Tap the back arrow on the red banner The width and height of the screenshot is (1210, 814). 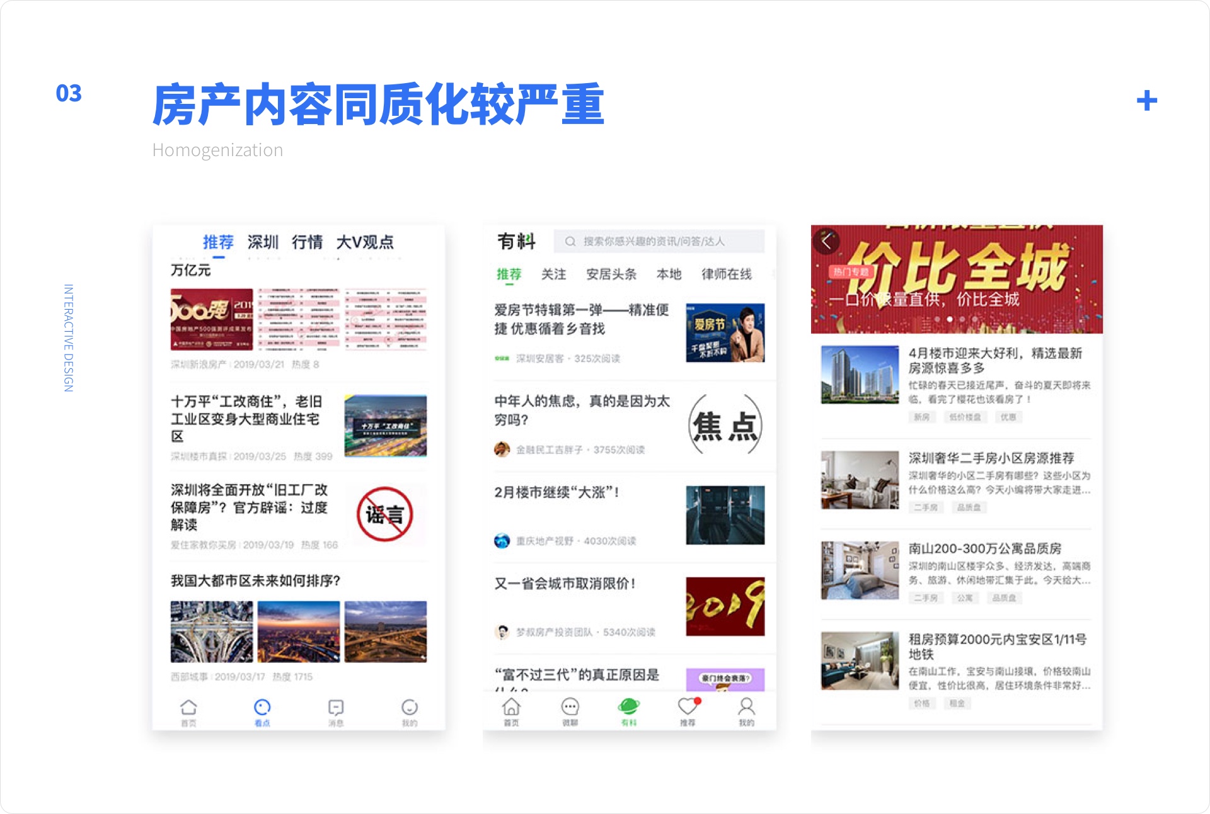point(827,242)
